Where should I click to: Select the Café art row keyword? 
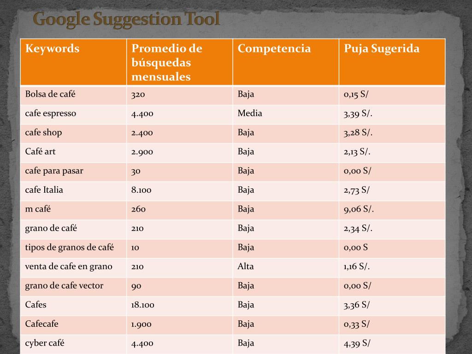73,153
